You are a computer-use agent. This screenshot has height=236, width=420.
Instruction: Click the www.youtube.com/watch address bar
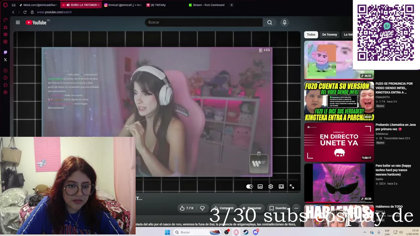[54, 12]
